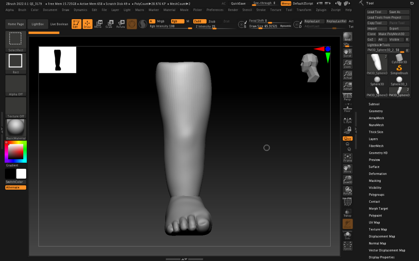419x261 pixels.
Task: Click the Rotate view icon in right shelf
Action: tap(347, 190)
